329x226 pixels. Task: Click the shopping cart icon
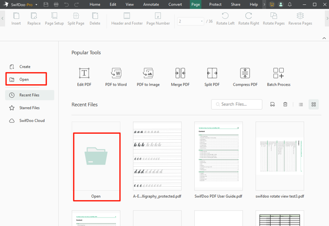point(272,4)
